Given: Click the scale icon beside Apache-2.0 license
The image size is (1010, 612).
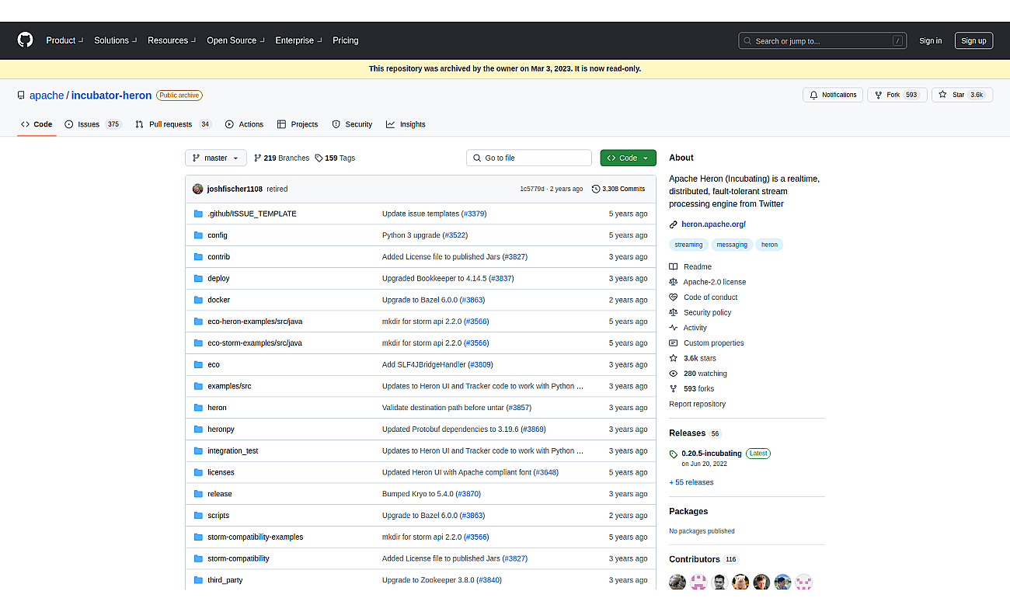Looking at the screenshot, I should (x=674, y=282).
